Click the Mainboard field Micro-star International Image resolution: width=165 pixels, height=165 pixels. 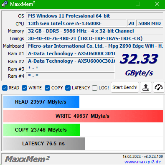(94, 46)
